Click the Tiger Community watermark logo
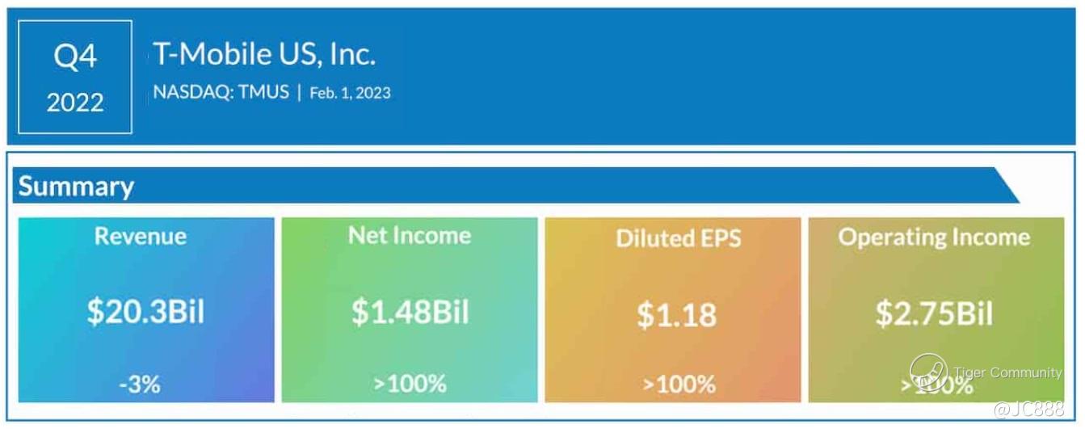The image size is (1085, 433). 929,372
